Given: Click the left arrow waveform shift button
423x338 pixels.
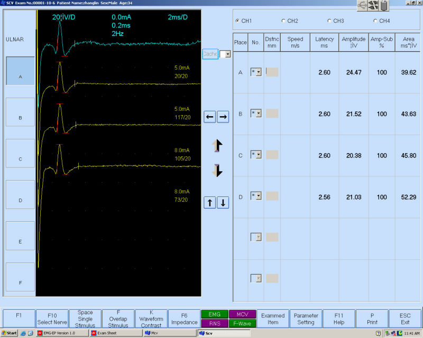Looking at the screenshot, I should coord(209,117).
